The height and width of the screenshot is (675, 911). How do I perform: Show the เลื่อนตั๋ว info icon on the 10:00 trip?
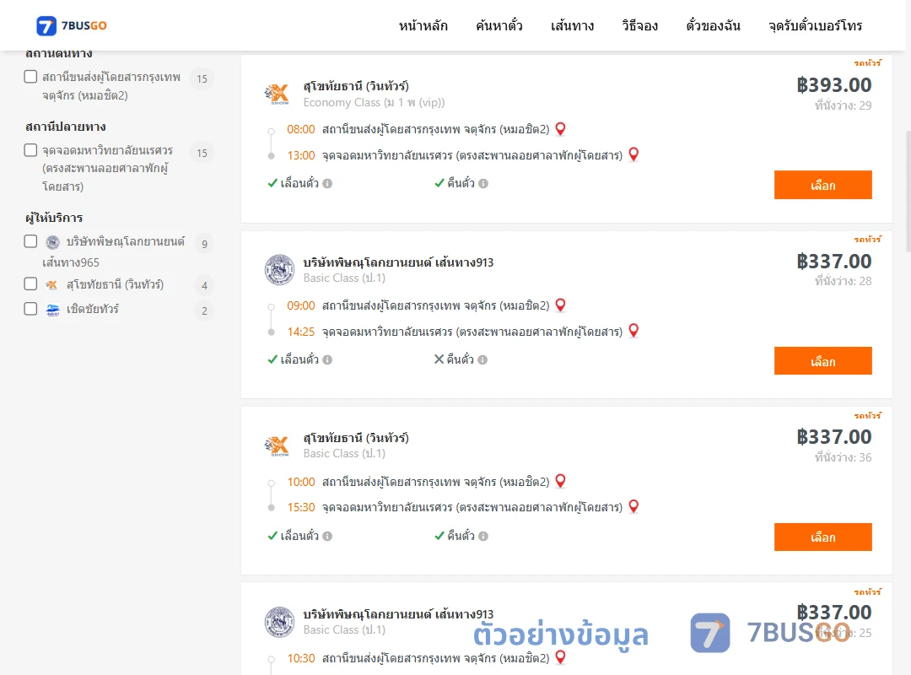click(x=327, y=536)
